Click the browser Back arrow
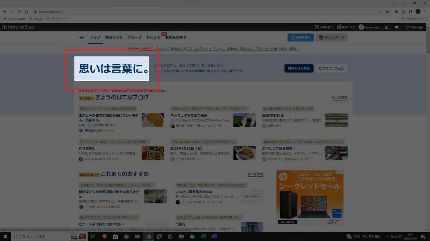 pyautogui.click(x=5, y=11)
